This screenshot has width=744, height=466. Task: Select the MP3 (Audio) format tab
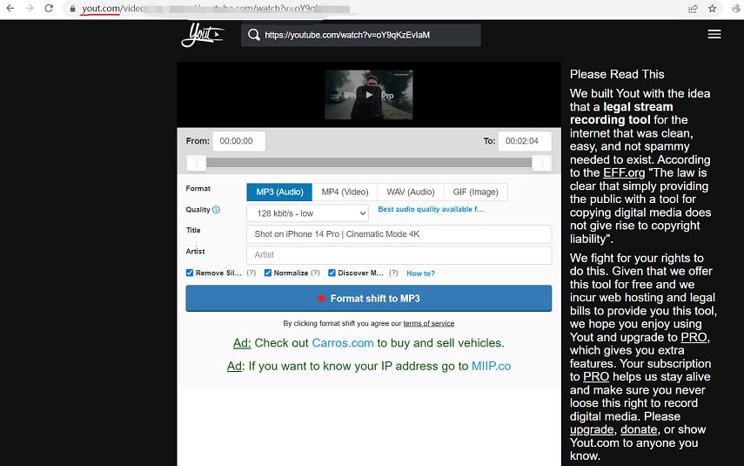(x=279, y=192)
